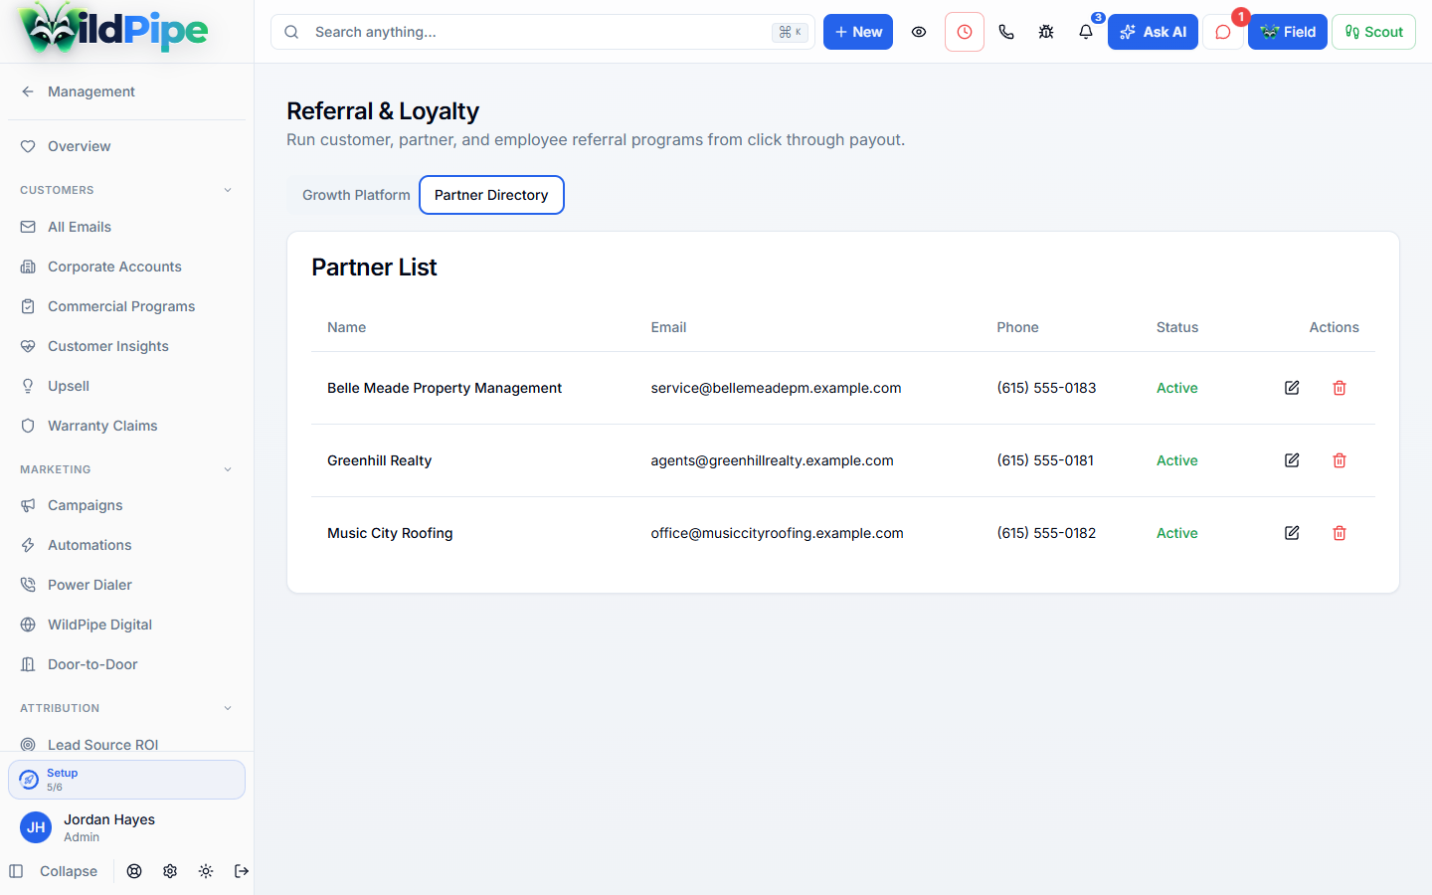Open Jordan Hayes user profile
Screen dimensions: 1432x895
(x=126, y=827)
